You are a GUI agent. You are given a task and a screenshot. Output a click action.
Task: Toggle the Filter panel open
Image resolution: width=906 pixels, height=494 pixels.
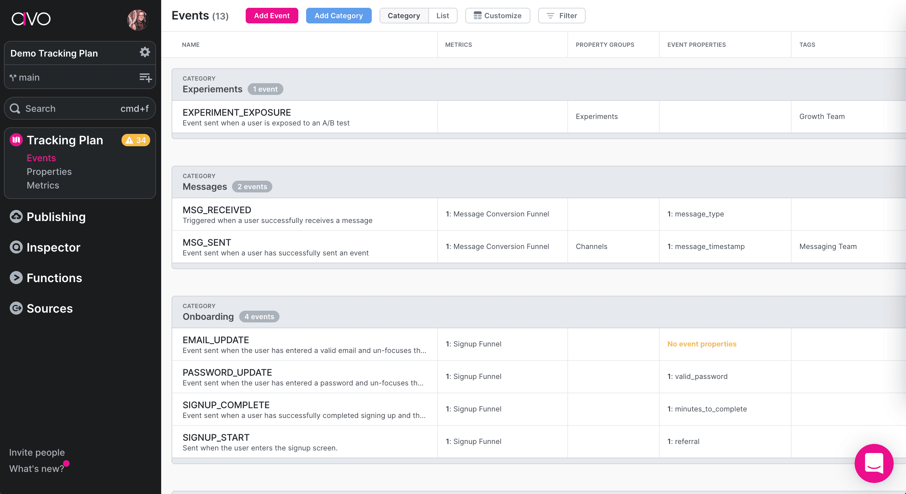tap(561, 15)
